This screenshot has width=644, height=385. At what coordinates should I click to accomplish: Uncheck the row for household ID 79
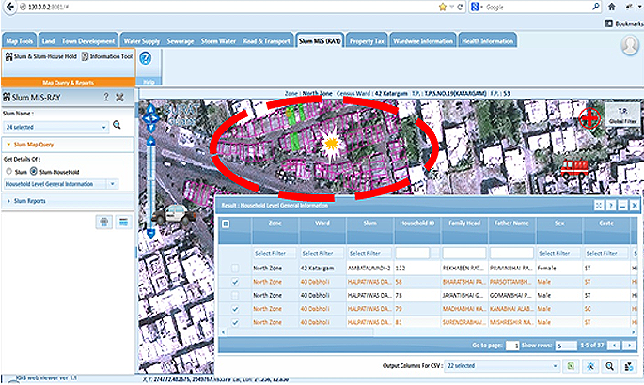235,309
